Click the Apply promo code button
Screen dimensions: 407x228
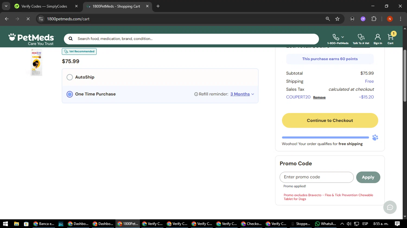pyautogui.click(x=368, y=177)
